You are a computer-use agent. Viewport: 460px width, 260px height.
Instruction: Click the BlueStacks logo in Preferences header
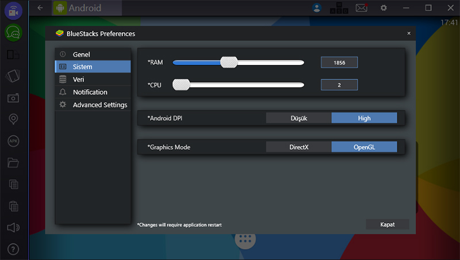point(60,33)
